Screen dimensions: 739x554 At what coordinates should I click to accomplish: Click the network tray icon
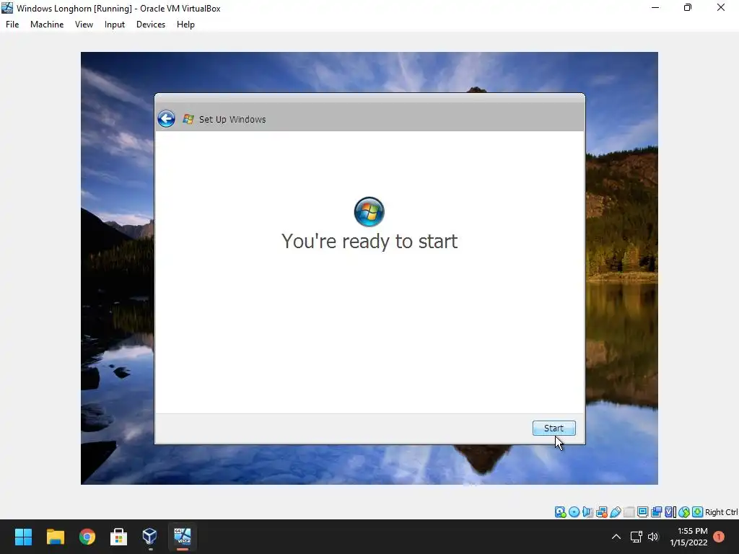pyautogui.click(x=637, y=537)
